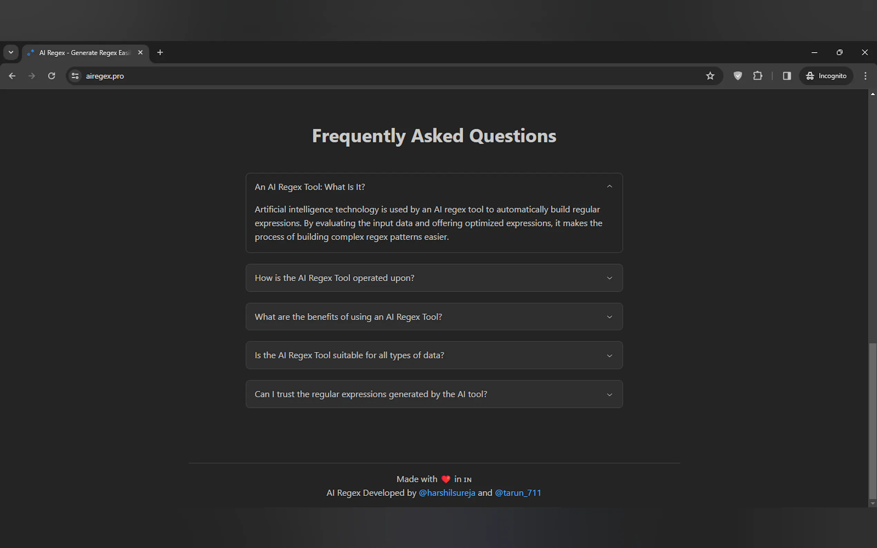Close the AI Regex tab
The width and height of the screenshot is (877, 548).
coord(140,52)
